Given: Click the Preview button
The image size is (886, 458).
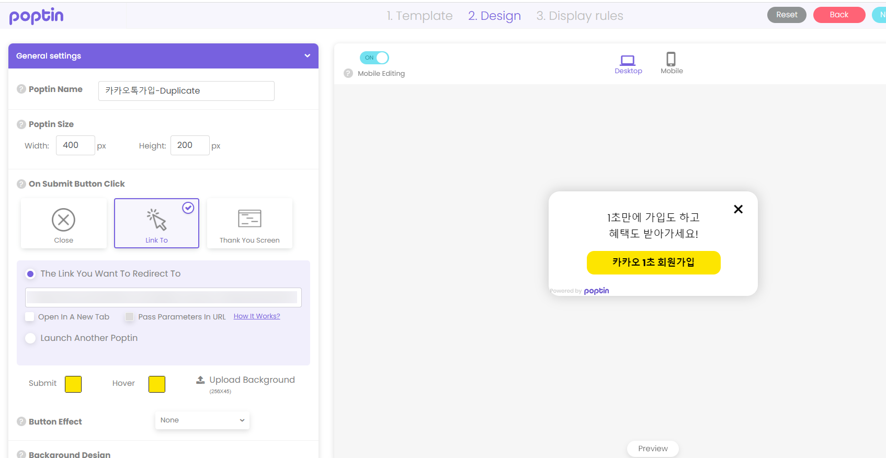Looking at the screenshot, I should pyautogui.click(x=653, y=449).
